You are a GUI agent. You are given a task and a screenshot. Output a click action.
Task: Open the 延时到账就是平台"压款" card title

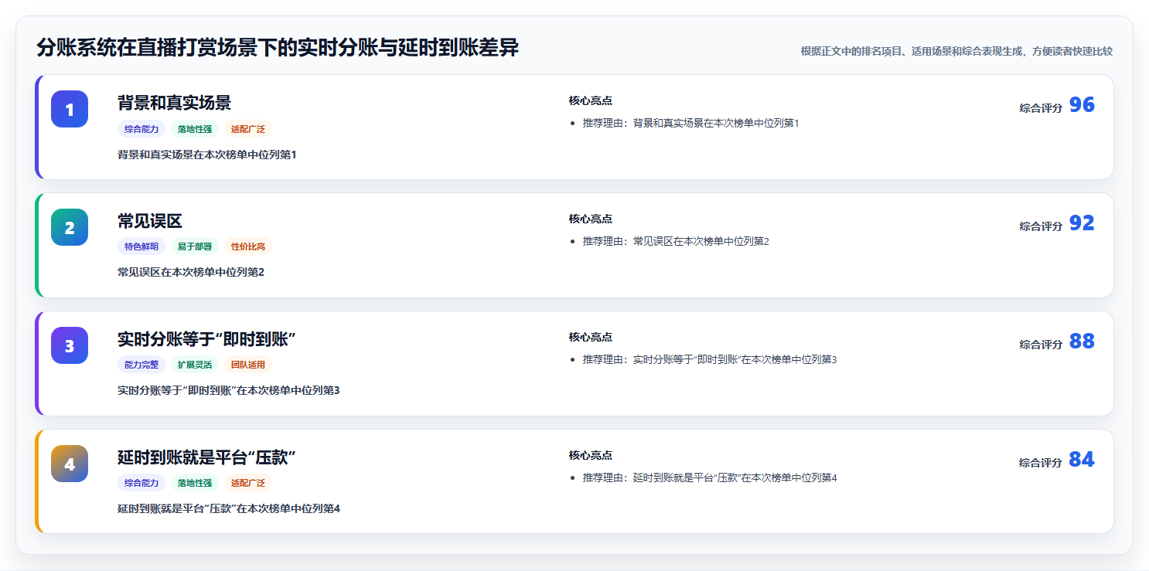tap(206, 457)
